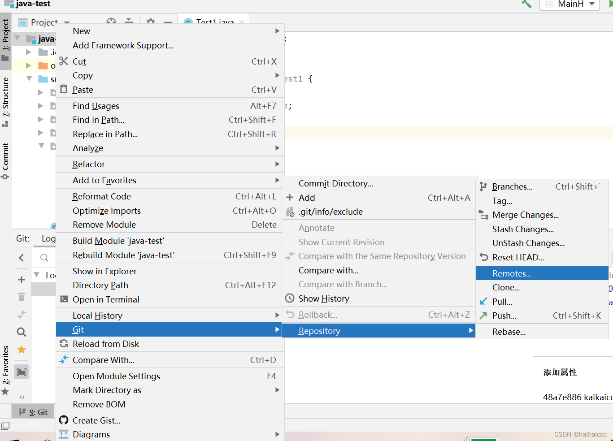Choose Remove BOM menu entry
The image size is (613, 441).
[170, 404]
